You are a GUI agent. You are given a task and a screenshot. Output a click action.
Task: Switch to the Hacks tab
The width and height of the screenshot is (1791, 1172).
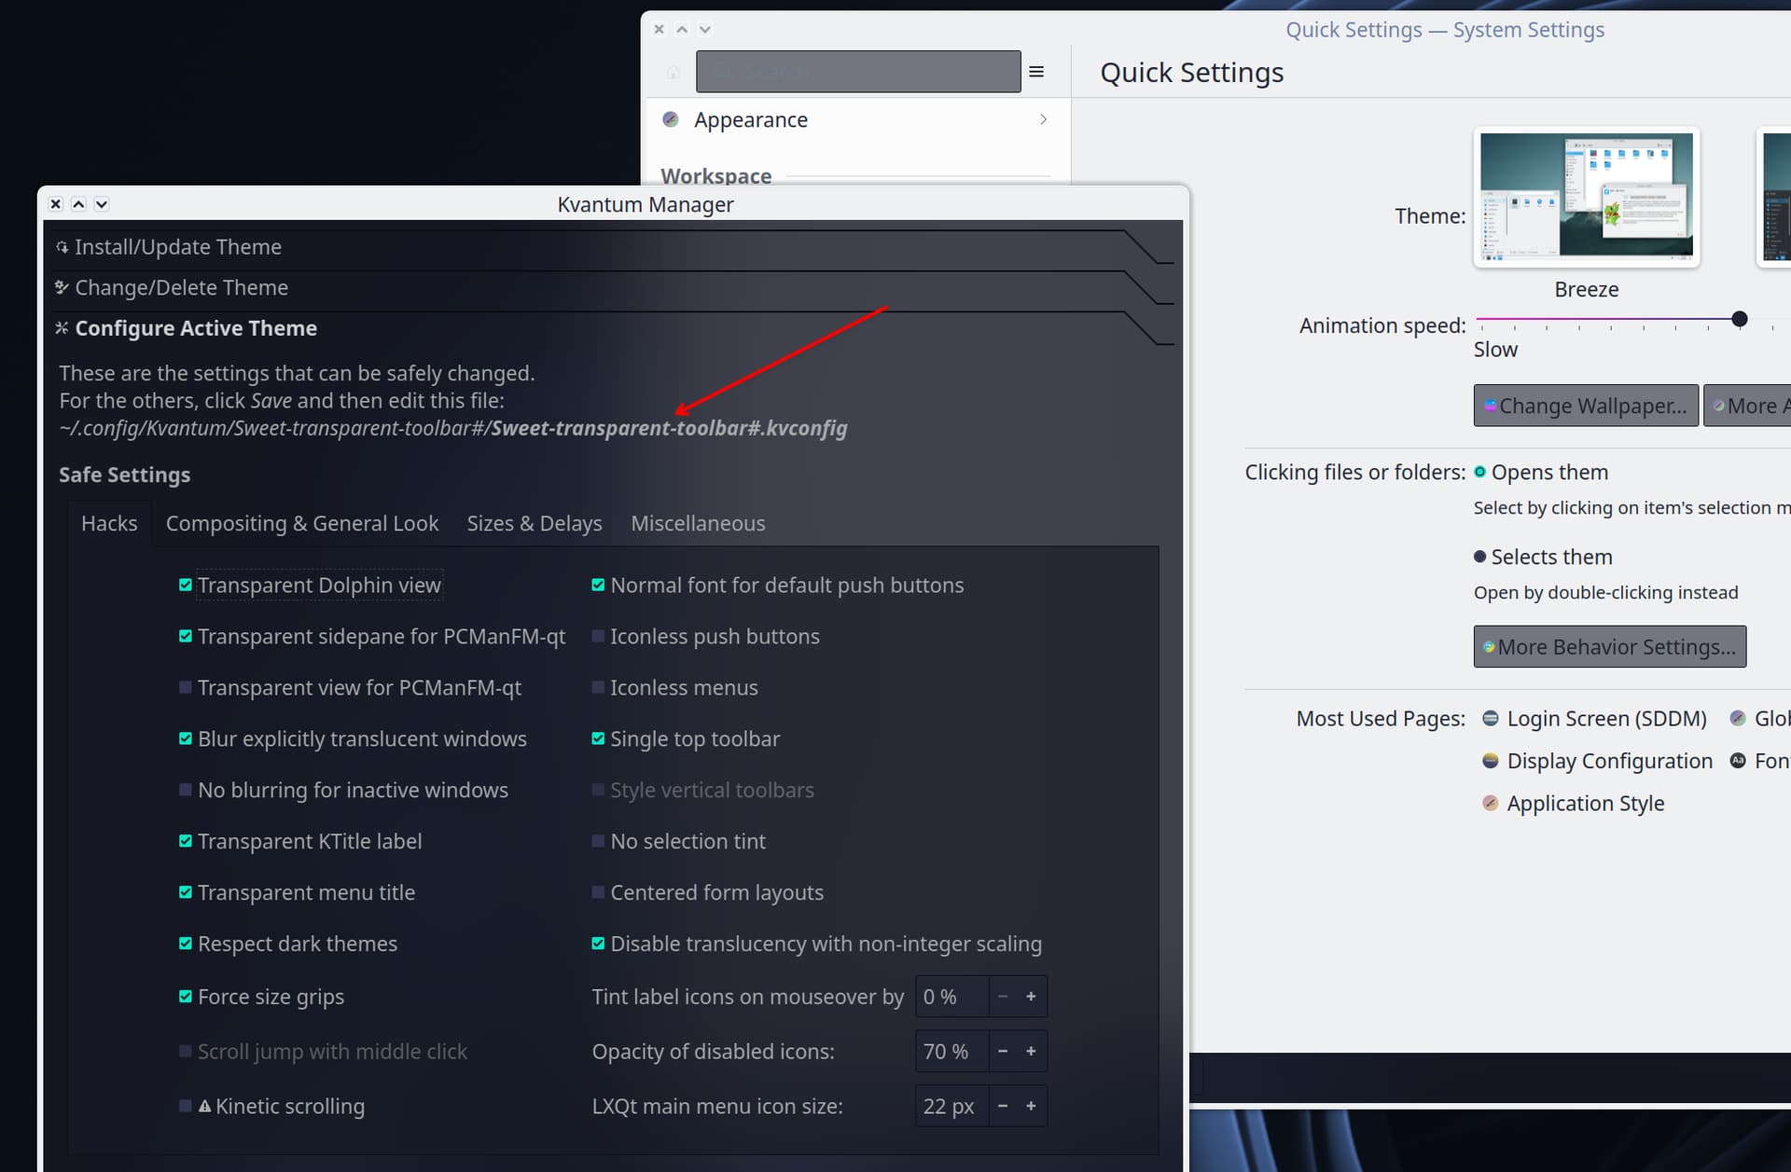point(109,523)
